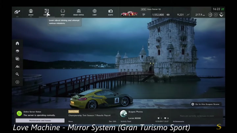Click the Scapes Photos title
Screen dimensions: 237x133
[x=136, y=112]
